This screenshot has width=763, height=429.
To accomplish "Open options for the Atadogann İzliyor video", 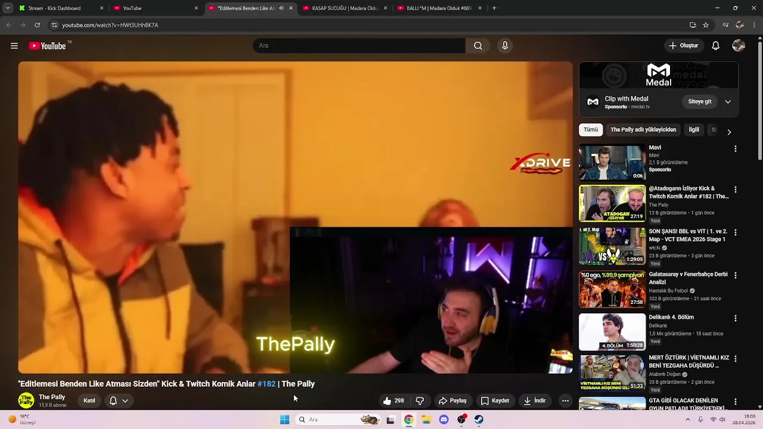I will tap(735, 189).
